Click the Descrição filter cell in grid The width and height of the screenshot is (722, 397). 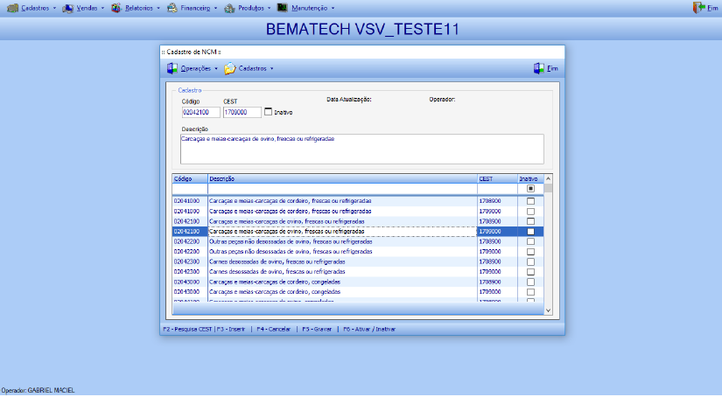tap(342, 189)
